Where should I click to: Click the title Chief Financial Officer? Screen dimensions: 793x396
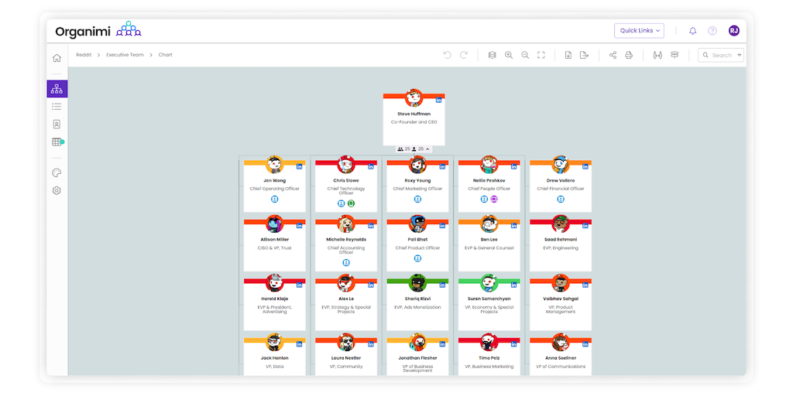(x=561, y=189)
